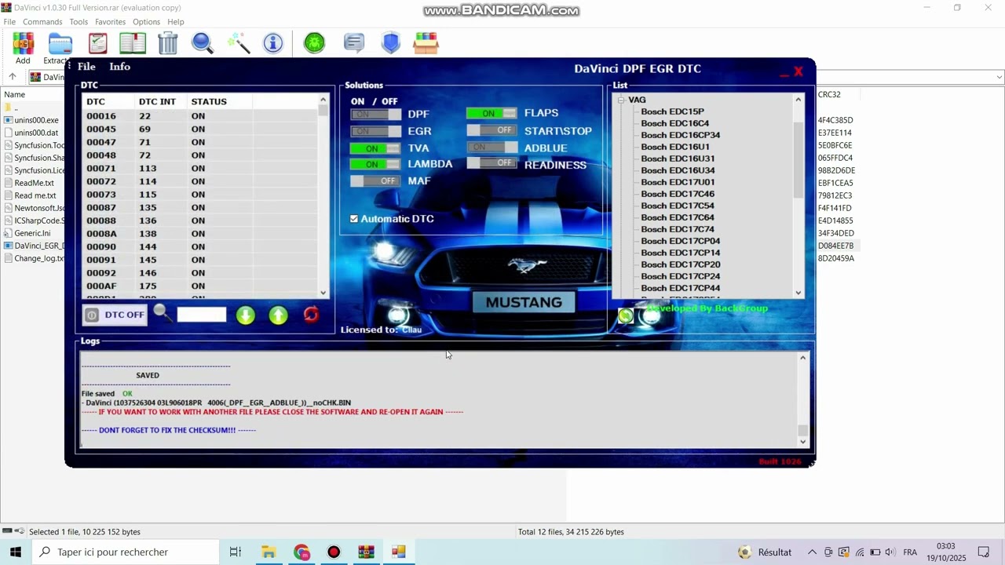1005x565 pixels.
Task: Open the WinRAR Help menu
Action: 176,22
